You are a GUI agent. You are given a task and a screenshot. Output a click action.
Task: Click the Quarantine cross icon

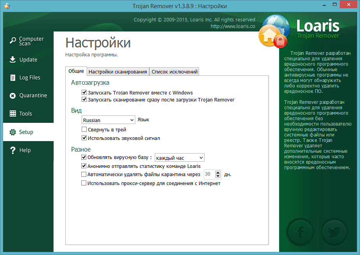coord(12,96)
